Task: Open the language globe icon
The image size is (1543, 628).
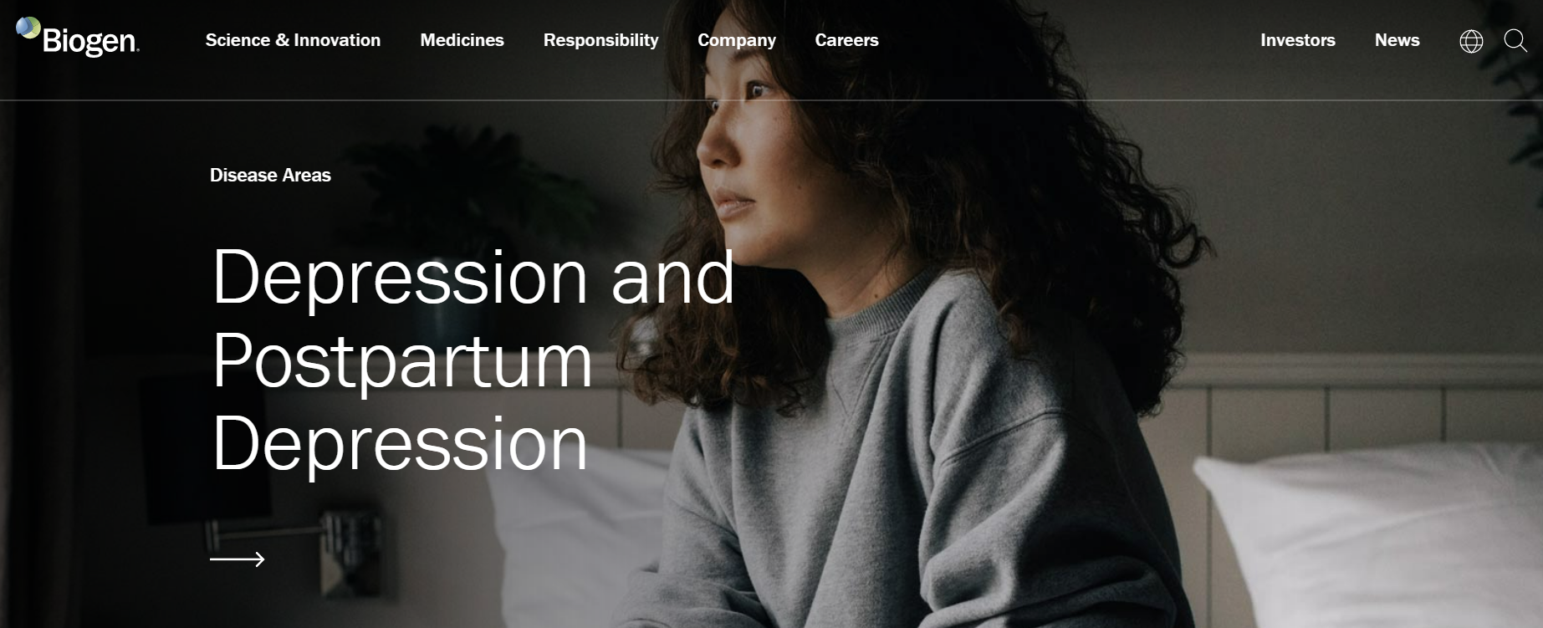Action: click(x=1471, y=41)
